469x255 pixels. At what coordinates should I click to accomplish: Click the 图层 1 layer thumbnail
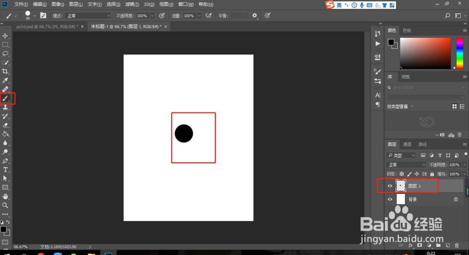pos(400,186)
